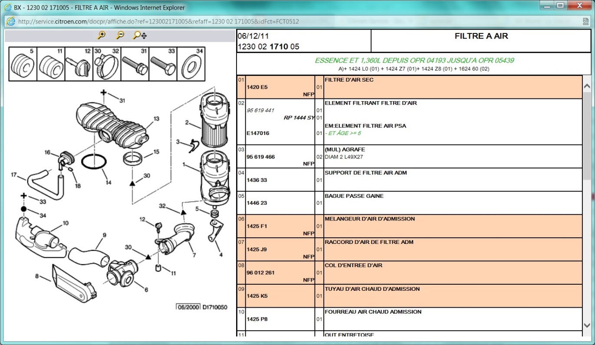Viewport: 595px width, 345px height.
Task: Select the MELANGEUR D'AIR D'ADMISSION row
Action: point(369,219)
